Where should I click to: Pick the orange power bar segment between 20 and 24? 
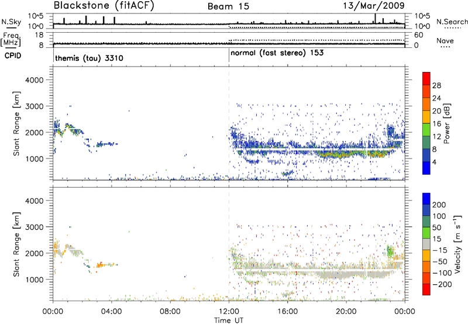point(426,104)
